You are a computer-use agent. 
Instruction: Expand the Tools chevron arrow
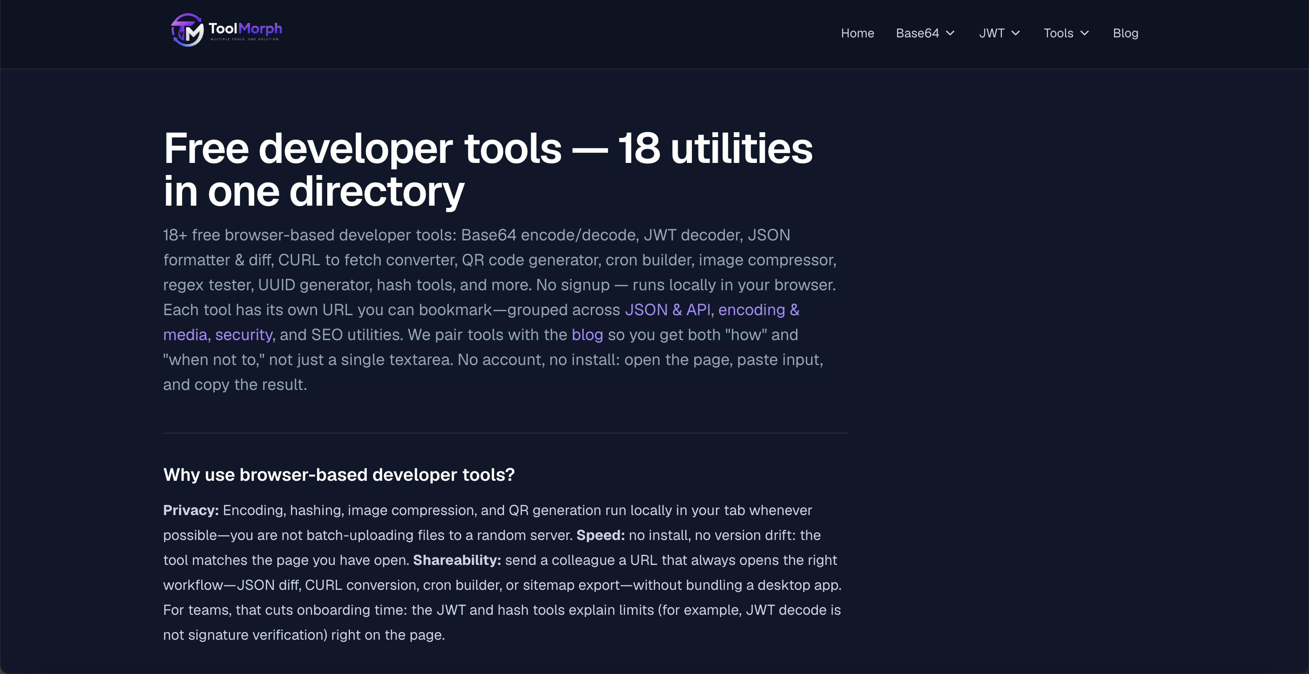click(1085, 33)
